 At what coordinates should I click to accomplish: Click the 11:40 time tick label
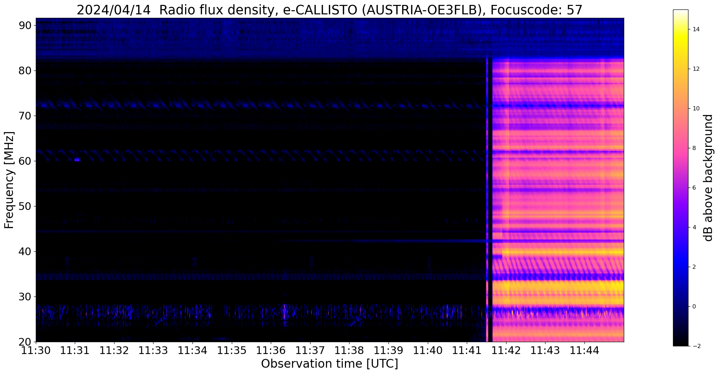tap(428, 351)
